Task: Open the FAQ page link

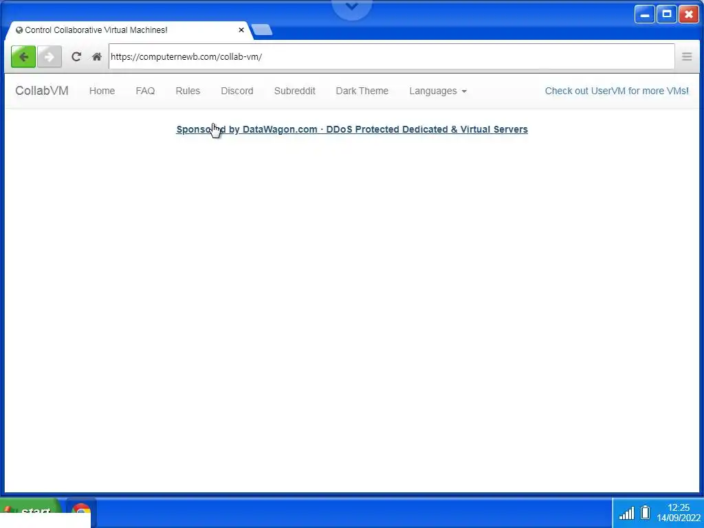Action: point(145,91)
